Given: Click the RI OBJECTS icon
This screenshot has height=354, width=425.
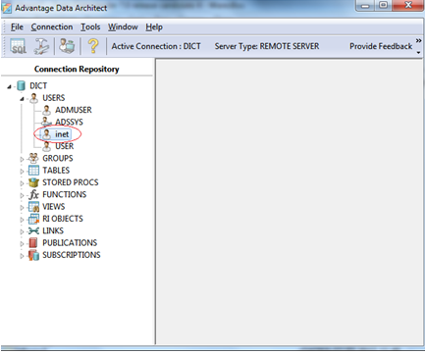Looking at the screenshot, I should coord(33,219).
